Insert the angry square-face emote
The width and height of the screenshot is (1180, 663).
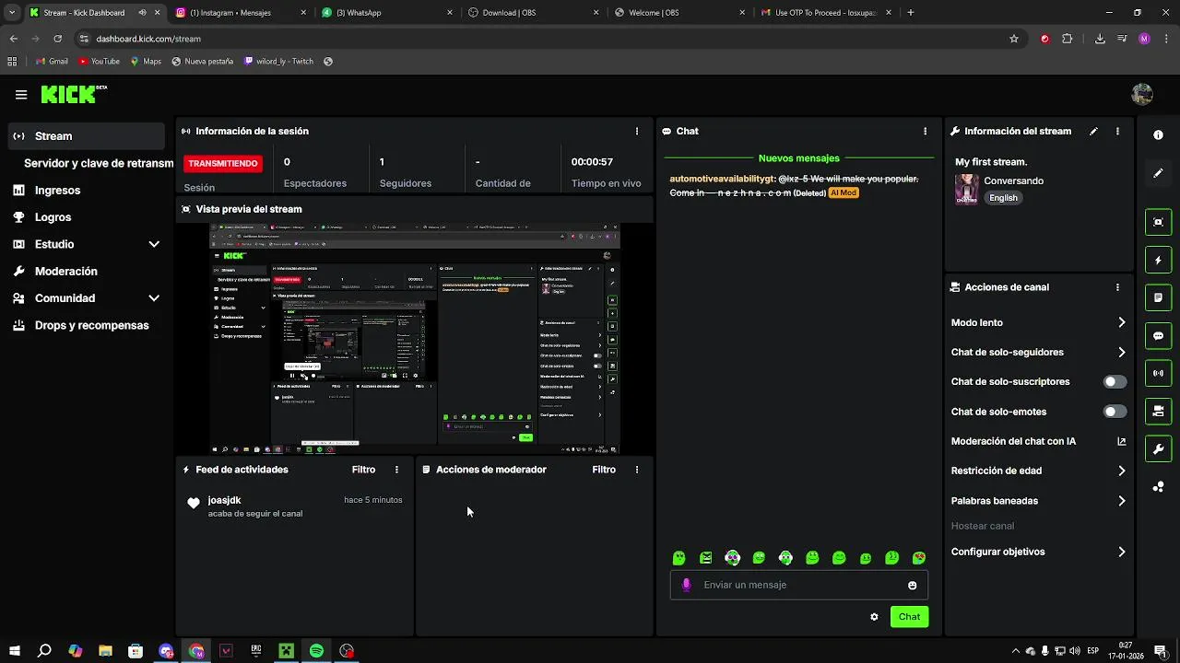click(705, 558)
